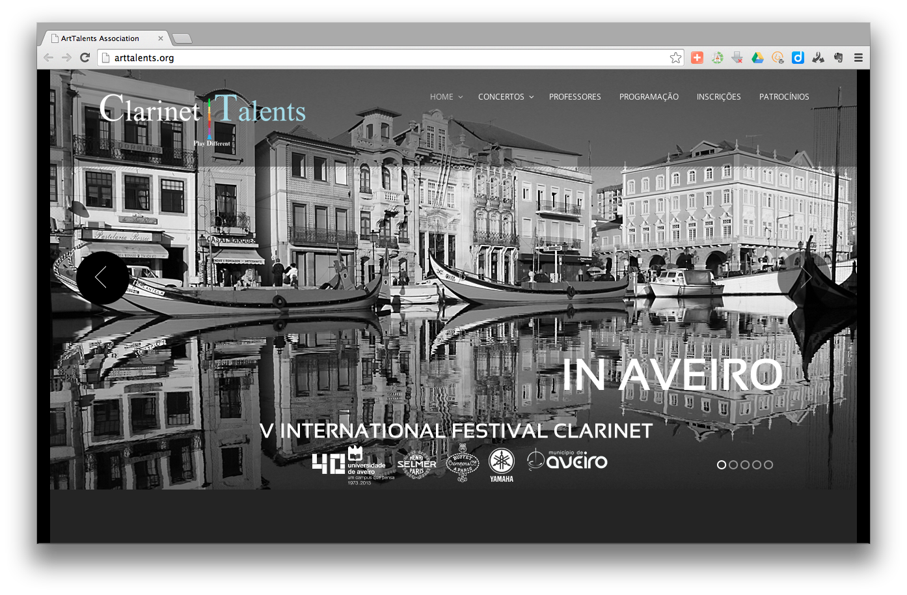Click the red plus extension icon

(x=697, y=58)
